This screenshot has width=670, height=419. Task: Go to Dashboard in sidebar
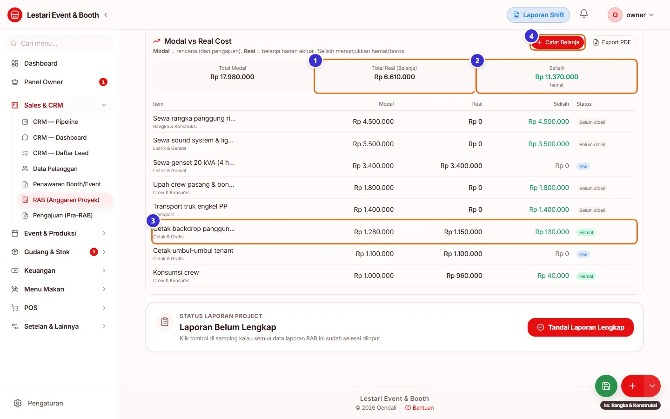point(60,63)
